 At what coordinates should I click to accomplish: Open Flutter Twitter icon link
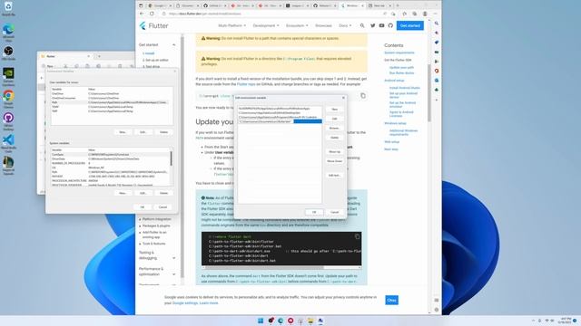point(372,25)
